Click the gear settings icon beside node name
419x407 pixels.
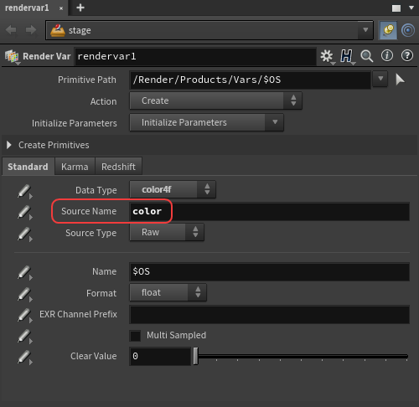[x=327, y=56]
